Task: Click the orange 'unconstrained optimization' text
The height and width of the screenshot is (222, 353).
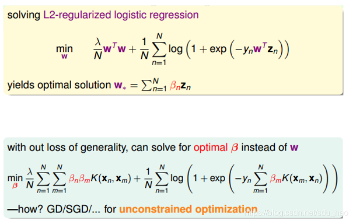Action: tap(188, 209)
